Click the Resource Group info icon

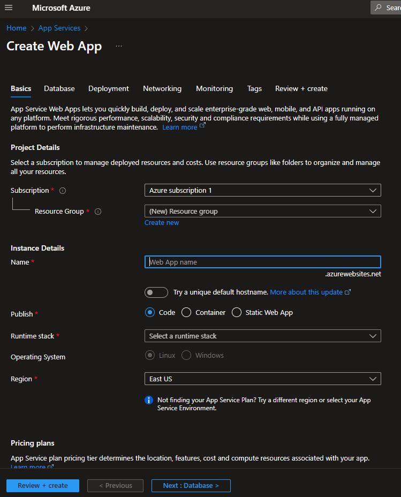click(98, 212)
